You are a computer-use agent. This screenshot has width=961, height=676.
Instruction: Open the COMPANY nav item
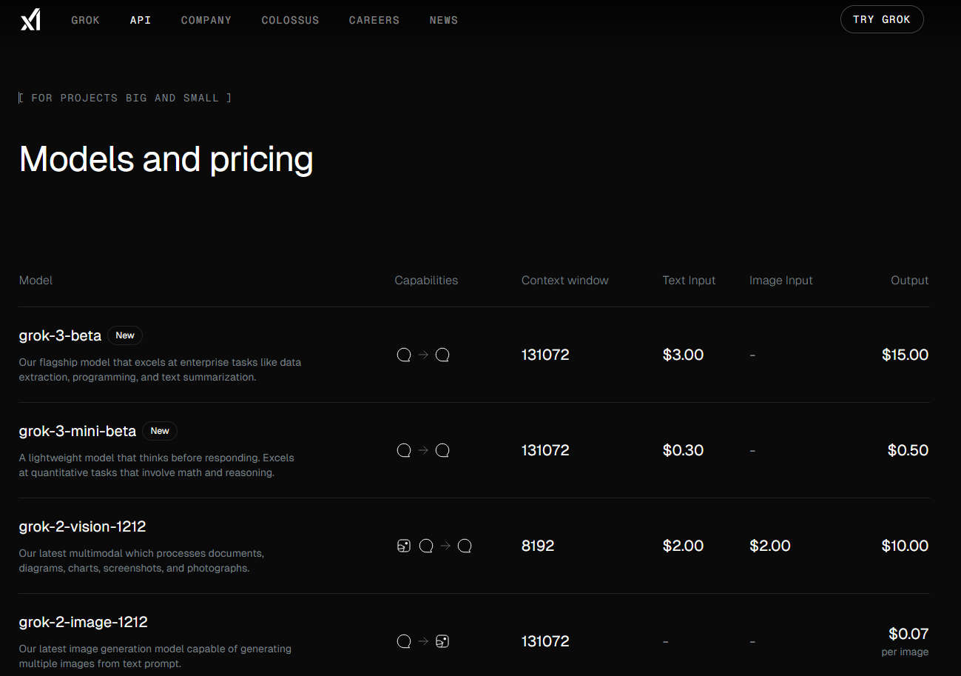pyautogui.click(x=206, y=20)
